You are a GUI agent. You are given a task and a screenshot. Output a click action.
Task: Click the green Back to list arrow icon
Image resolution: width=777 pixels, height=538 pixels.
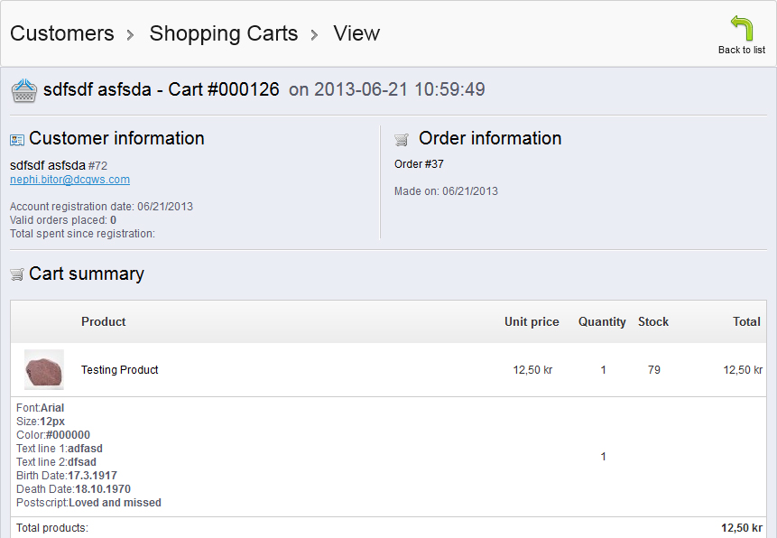point(742,28)
